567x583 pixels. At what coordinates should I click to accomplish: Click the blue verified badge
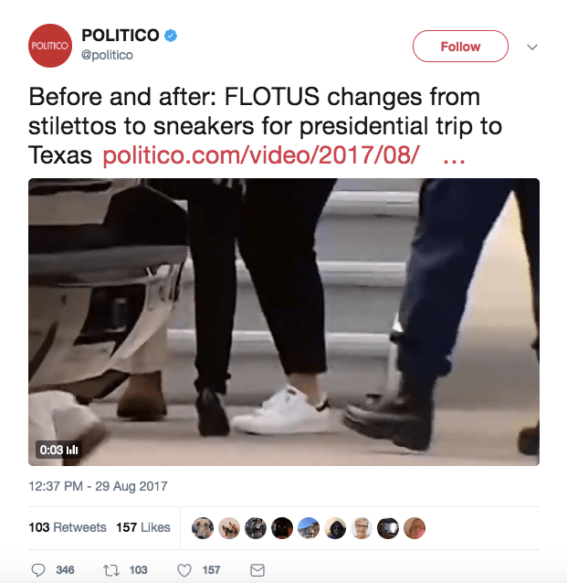(171, 36)
